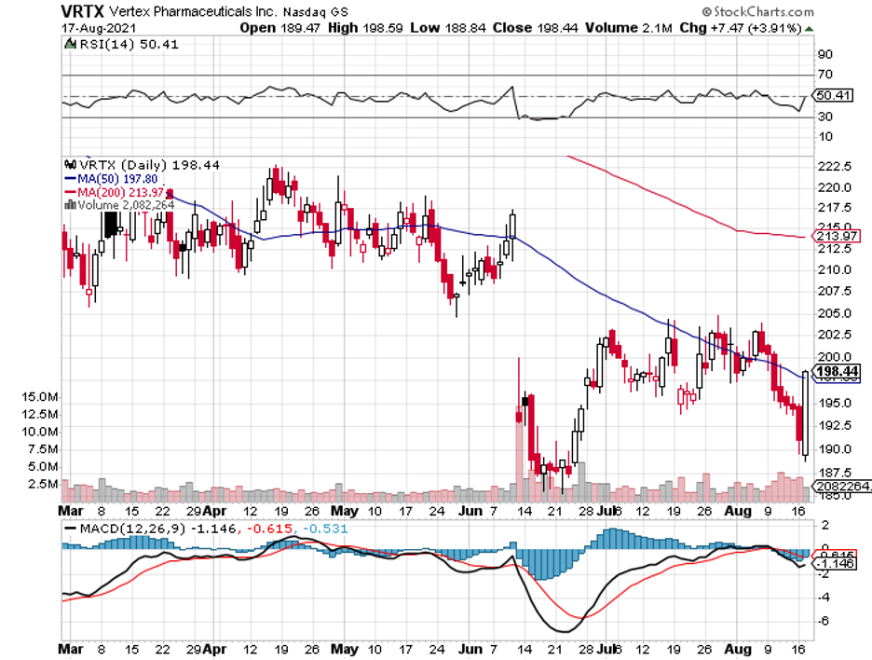Click the Nasdaq GS exchange label
The width and height of the screenshot is (872, 660).
pos(315,12)
